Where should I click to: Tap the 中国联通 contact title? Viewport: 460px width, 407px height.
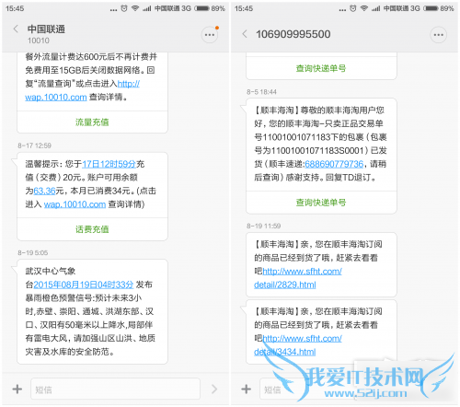[46, 29]
